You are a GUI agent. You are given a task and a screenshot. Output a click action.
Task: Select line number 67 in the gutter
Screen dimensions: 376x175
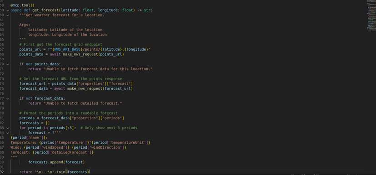(2, 49)
